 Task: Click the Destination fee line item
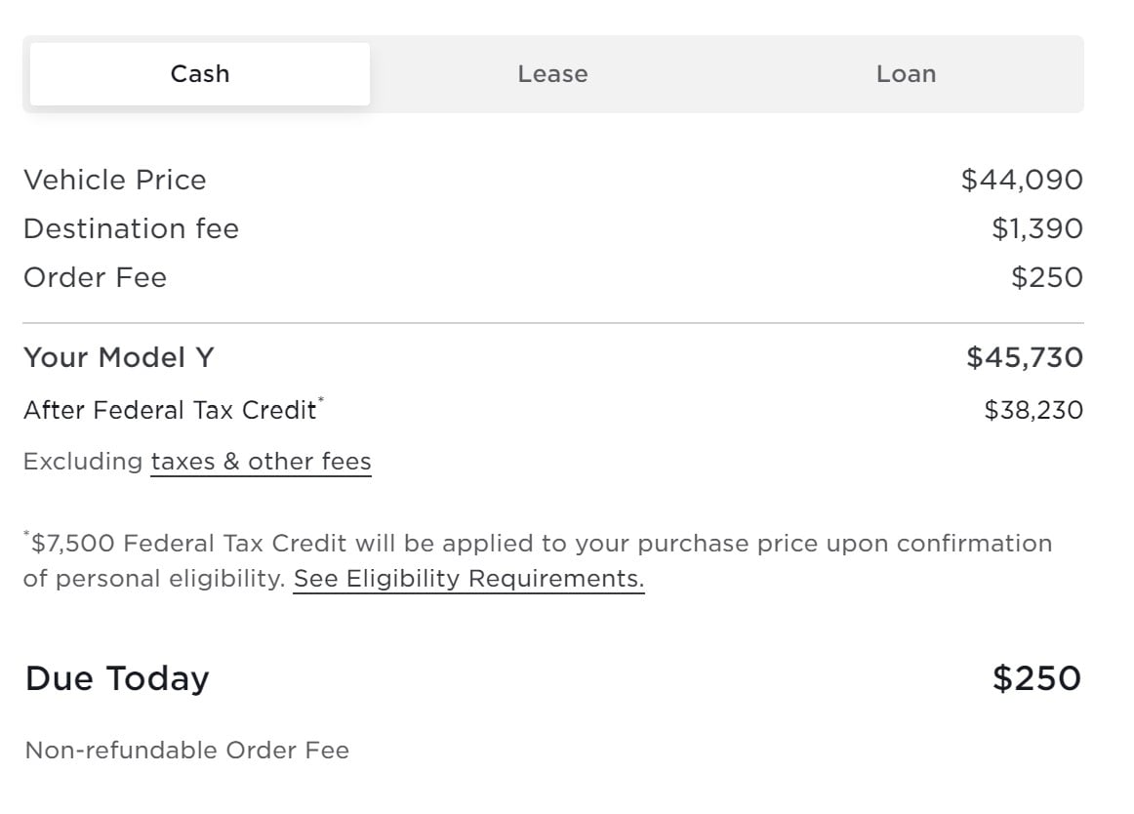coord(132,228)
